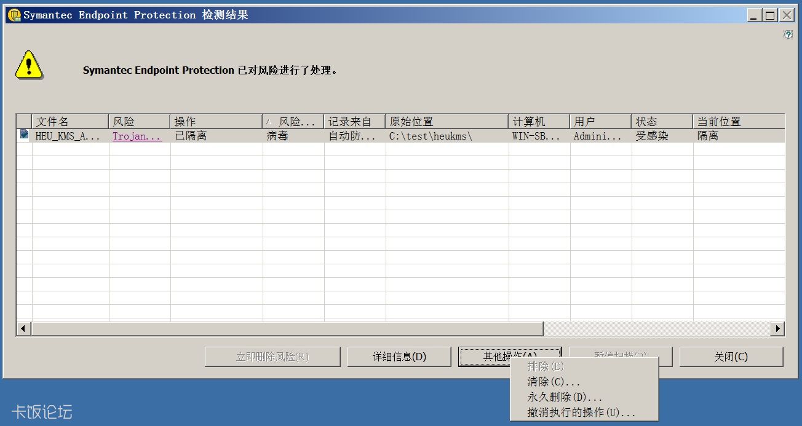
Task: Click the horizontal scrollbar thumb
Action: pyautogui.click(x=287, y=329)
